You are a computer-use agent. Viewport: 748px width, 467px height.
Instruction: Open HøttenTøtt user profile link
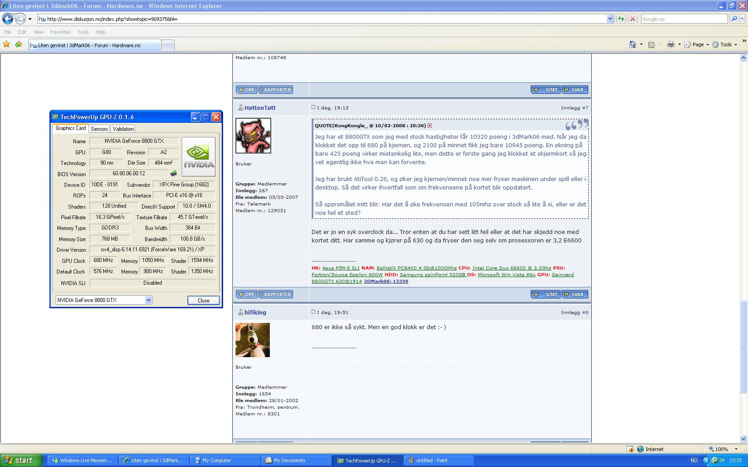pyautogui.click(x=260, y=108)
